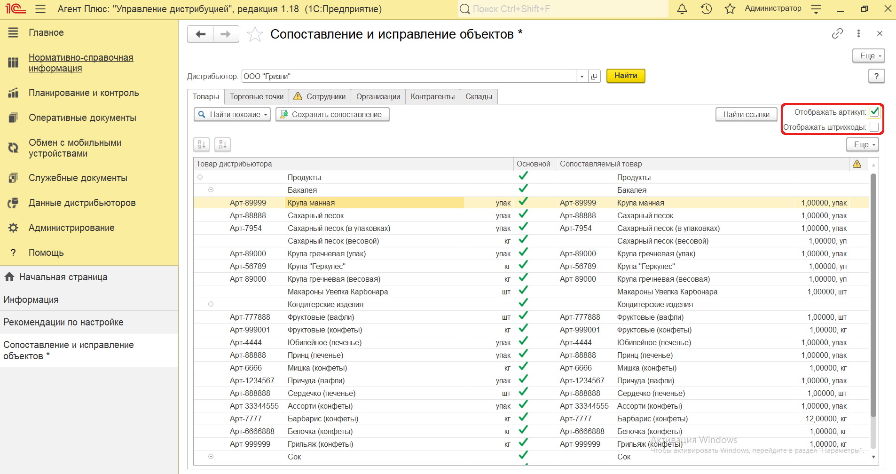The height and width of the screenshot is (474, 896).
Task: Open Нормативно-справочная информация section
Action: [81, 63]
